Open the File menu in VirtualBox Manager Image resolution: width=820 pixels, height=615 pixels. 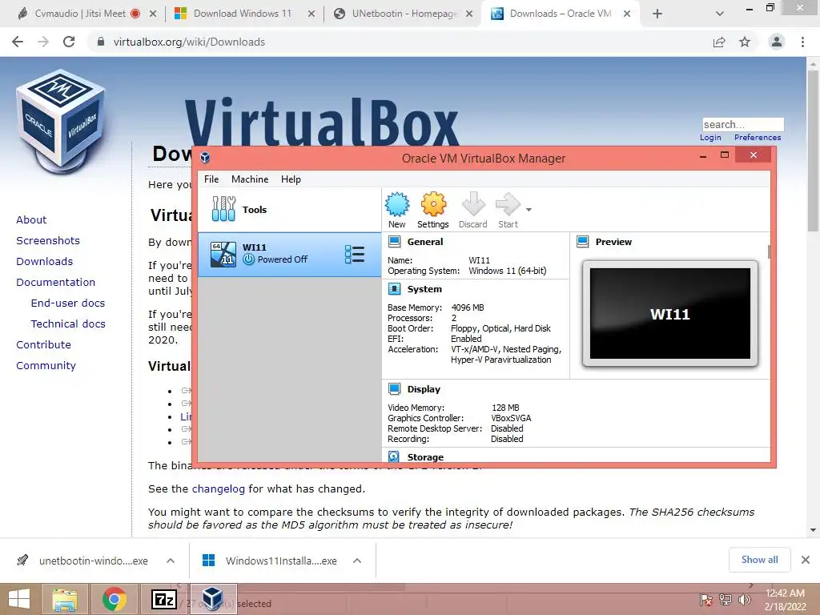pos(211,179)
